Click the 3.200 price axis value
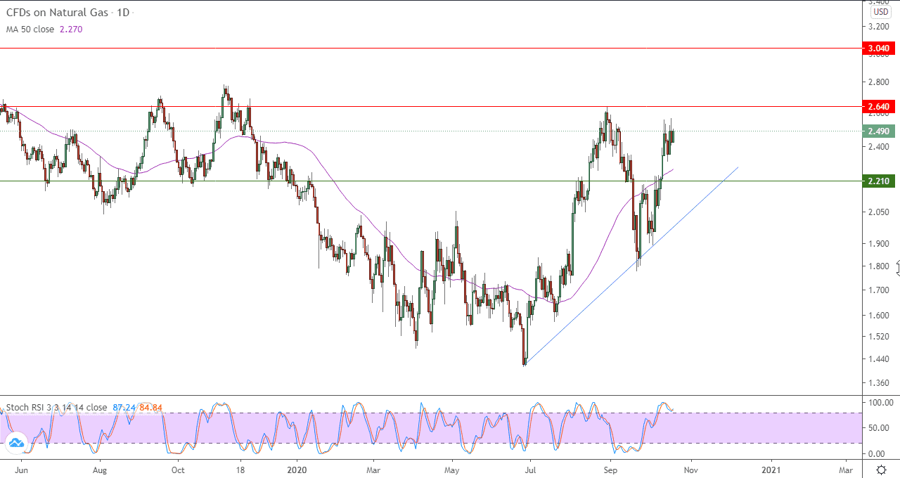This screenshot has width=900, height=478. (x=880, y=27)
